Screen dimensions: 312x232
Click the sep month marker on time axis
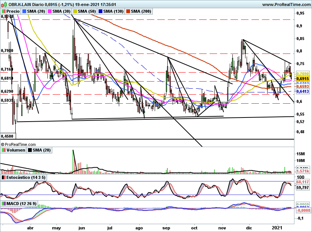[166, 228]
